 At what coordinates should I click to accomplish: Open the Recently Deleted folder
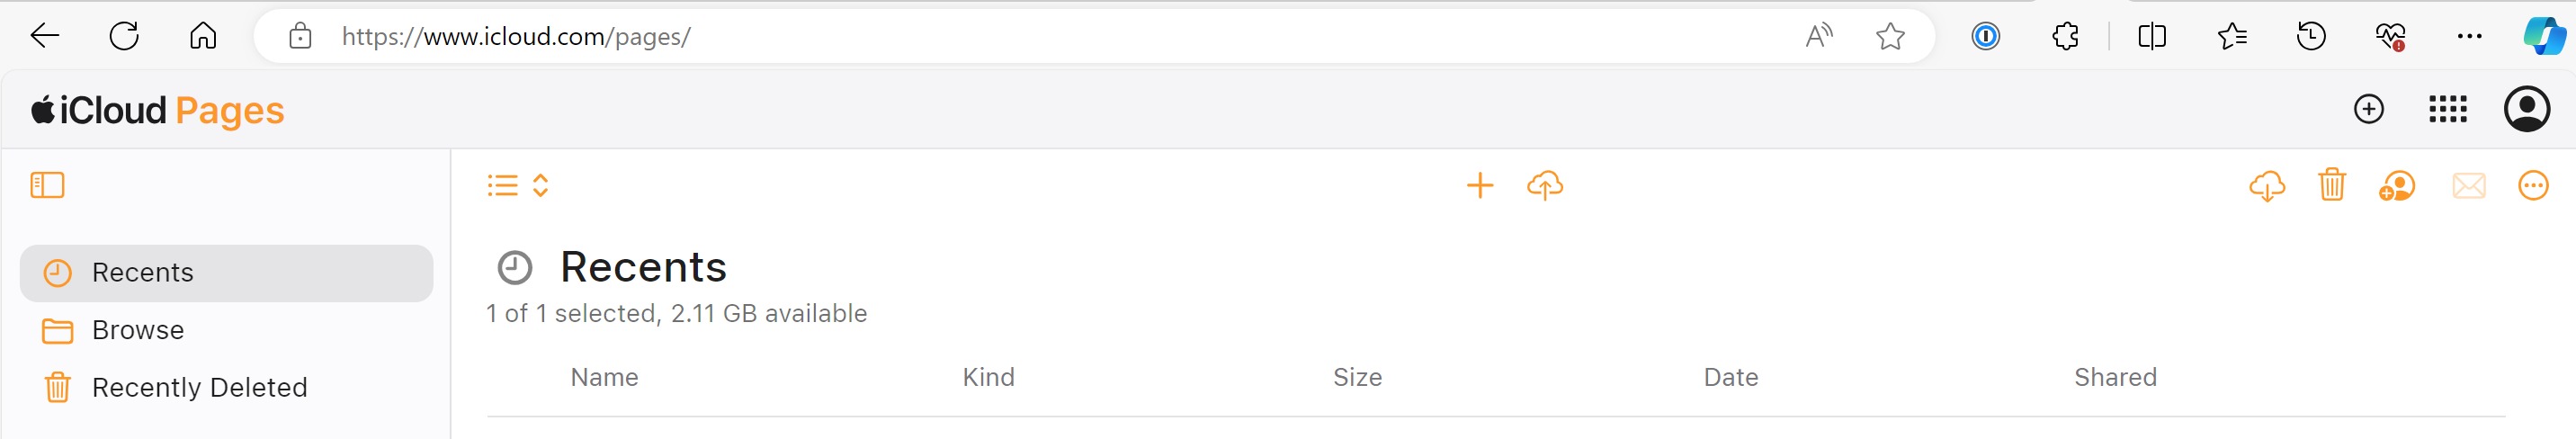coord(199,387)
